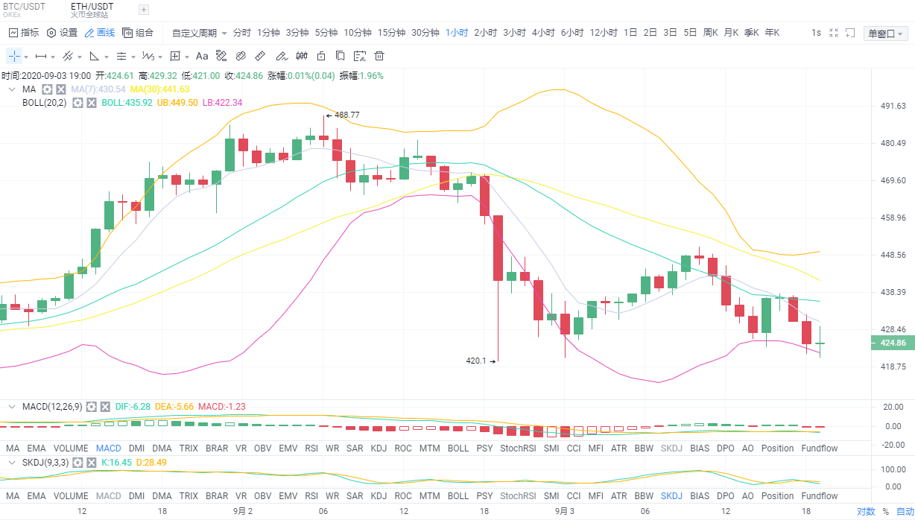
Task: Switch to the BTC/USDT tab
Action: click(x=24, y=7)
